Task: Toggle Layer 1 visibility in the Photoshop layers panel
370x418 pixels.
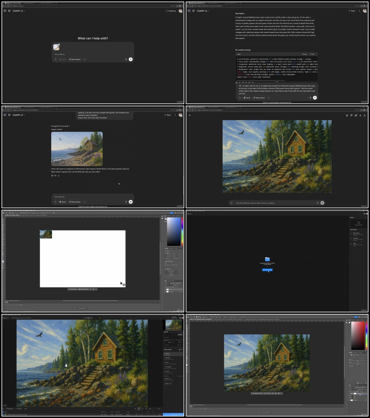Action: tap(165, 289)
